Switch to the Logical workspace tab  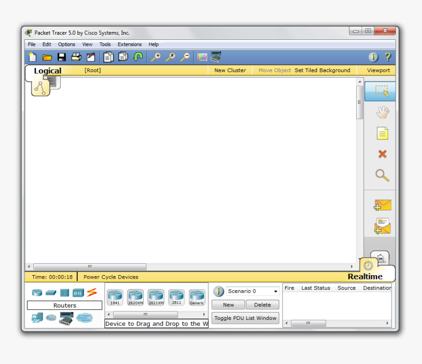(48, 71)
